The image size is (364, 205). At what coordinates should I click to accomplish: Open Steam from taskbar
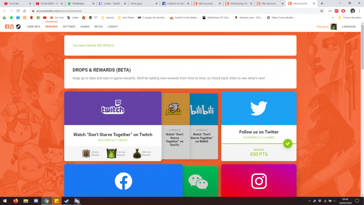click(x=67, y=201)
